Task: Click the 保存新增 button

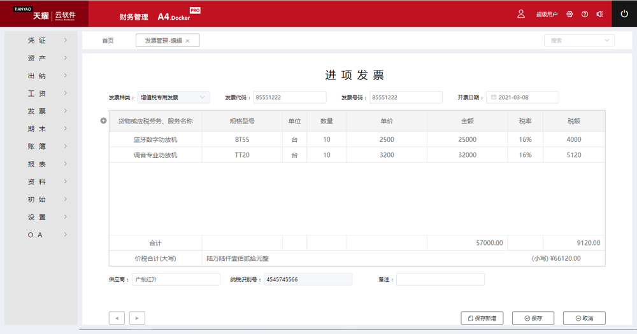Action: (x=482, y=318)
